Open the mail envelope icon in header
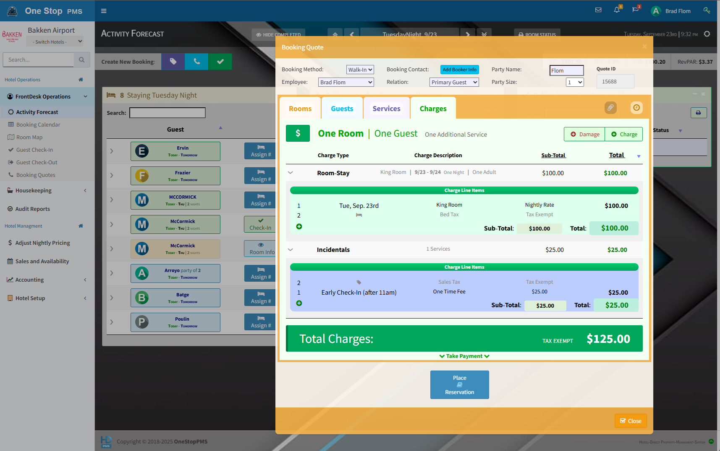 [598, 10]
